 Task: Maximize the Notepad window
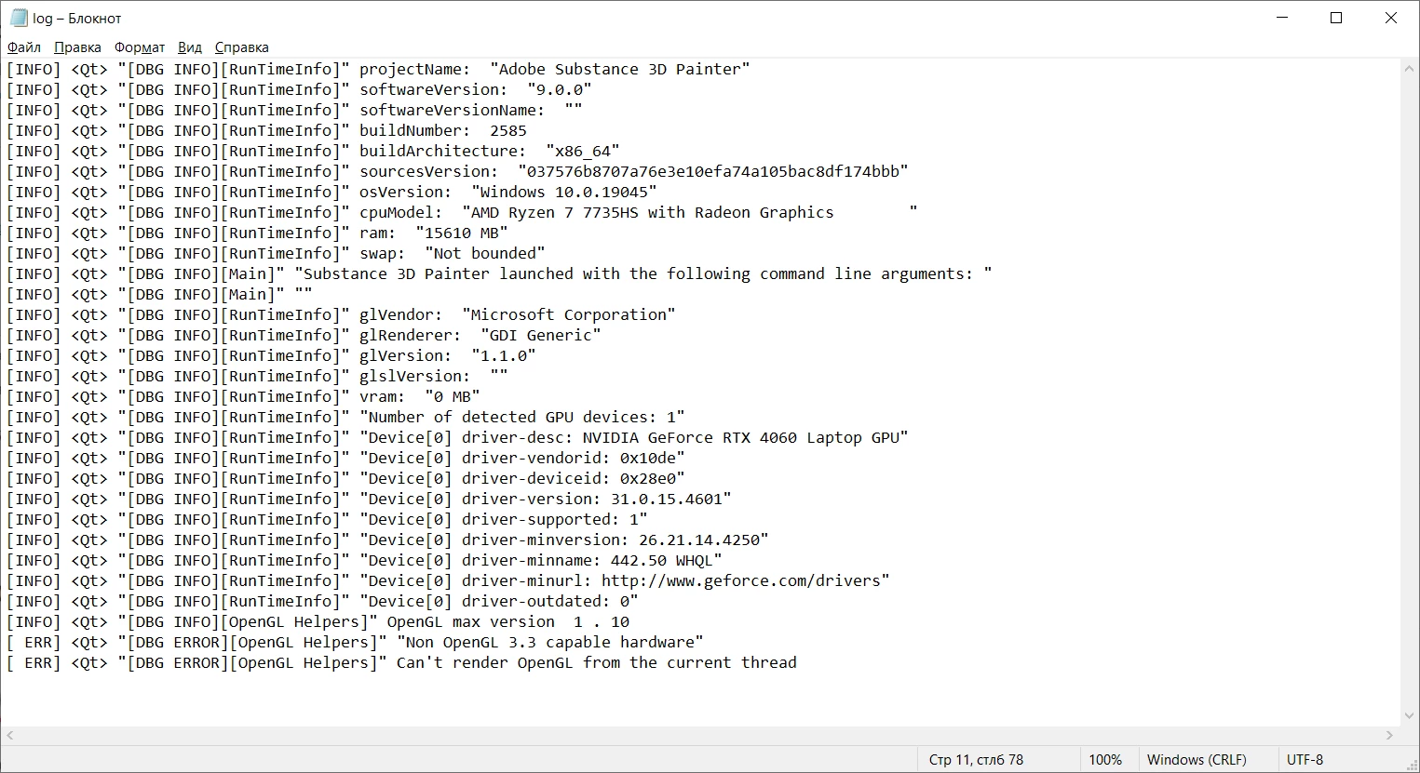pos(1336,18)
